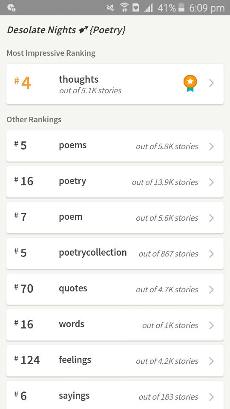This screenshot has width=230, height=409.
Task: Tap the #4 thoughts ranking card
Action: 115,84
